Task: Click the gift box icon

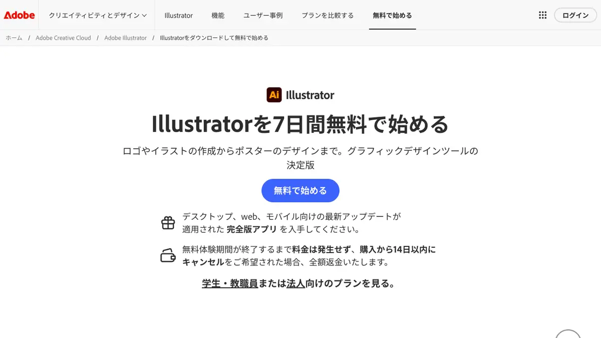Action: click(x=168, y=223)
